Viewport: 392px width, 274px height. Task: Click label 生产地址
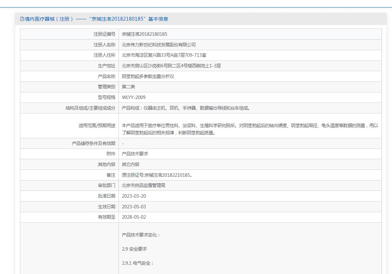(106, 66)
